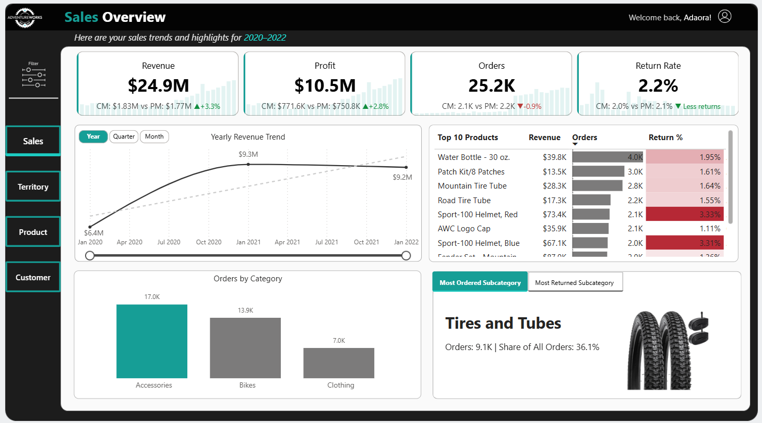Viewport: 762px width, 423px height.
Task: Click the 3.31% return rate cell
Action: [685, 243]
